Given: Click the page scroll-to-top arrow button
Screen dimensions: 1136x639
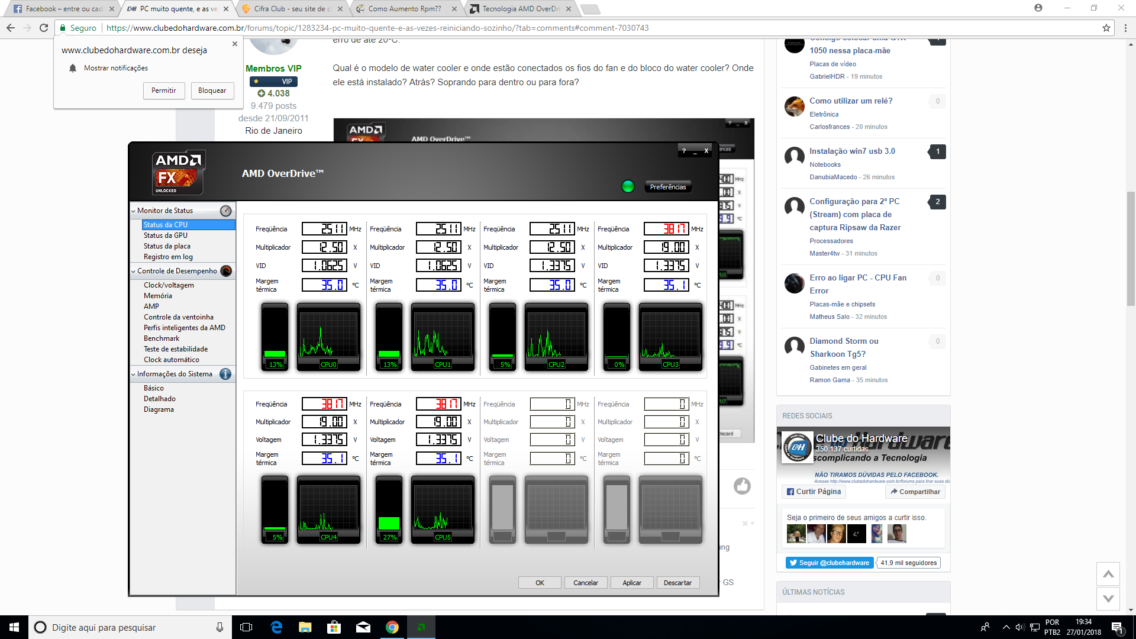Looking at the screenshot, I should point(1108,574).
